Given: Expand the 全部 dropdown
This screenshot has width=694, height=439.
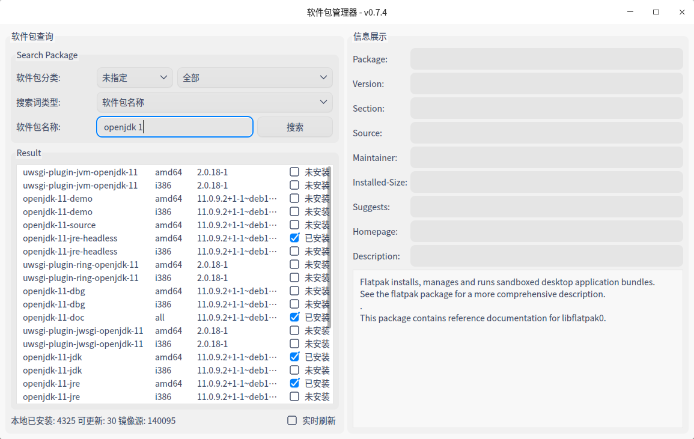Looking at the screenshot, I should pyautogui.click(x=255, y=77).
